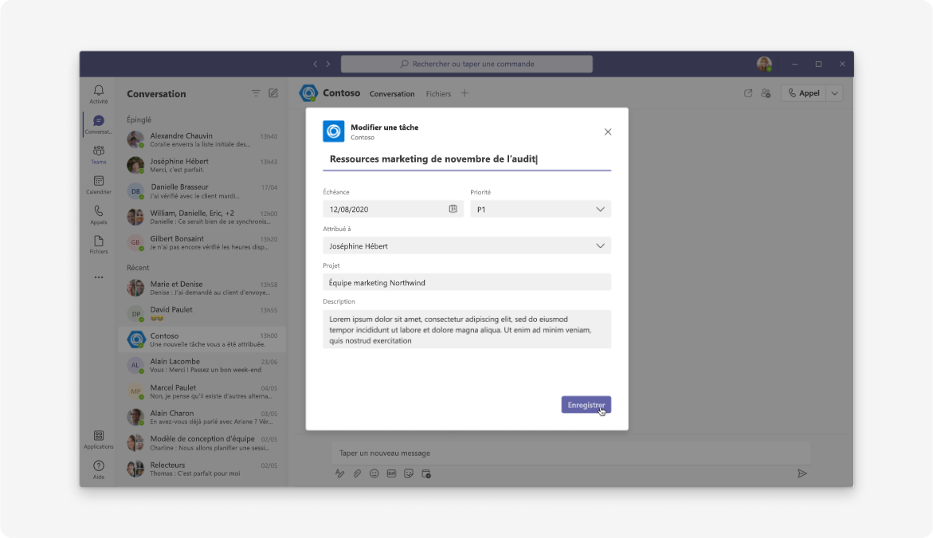Close the Modifier une tâche dialog
933x538 pixels.
[x=607, y=132]
